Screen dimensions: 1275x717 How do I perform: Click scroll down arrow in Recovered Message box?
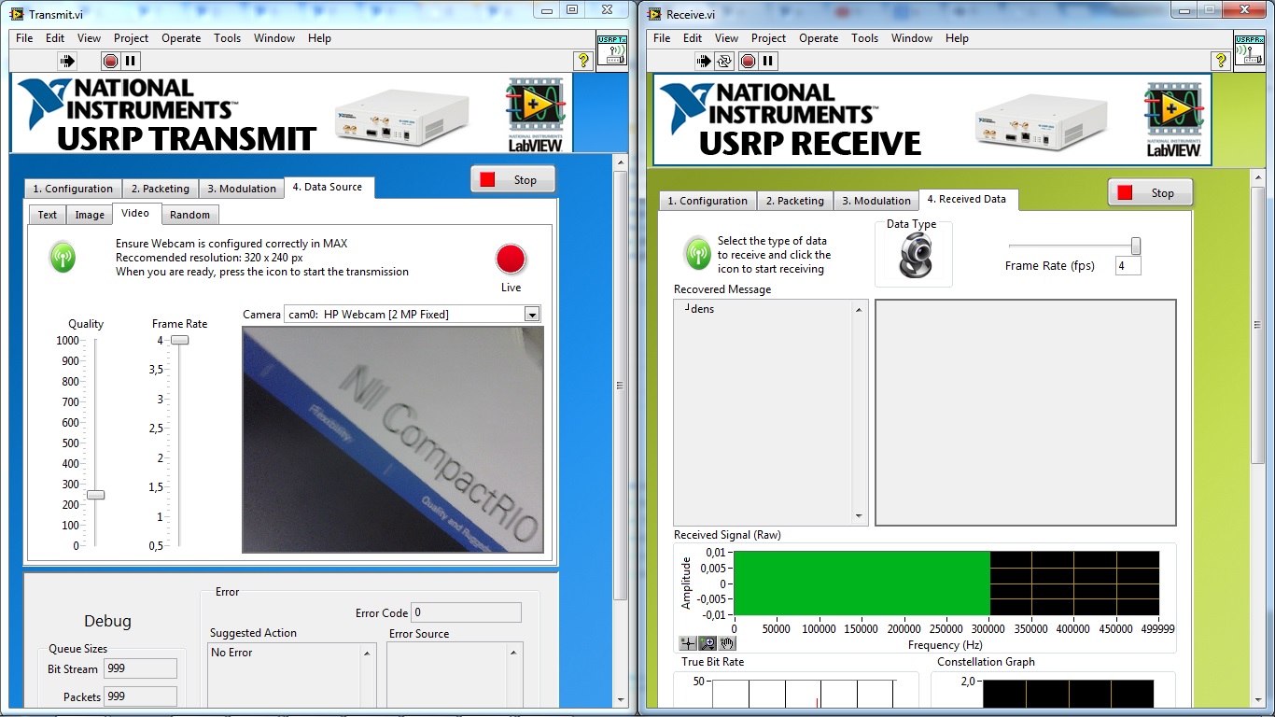859,516
